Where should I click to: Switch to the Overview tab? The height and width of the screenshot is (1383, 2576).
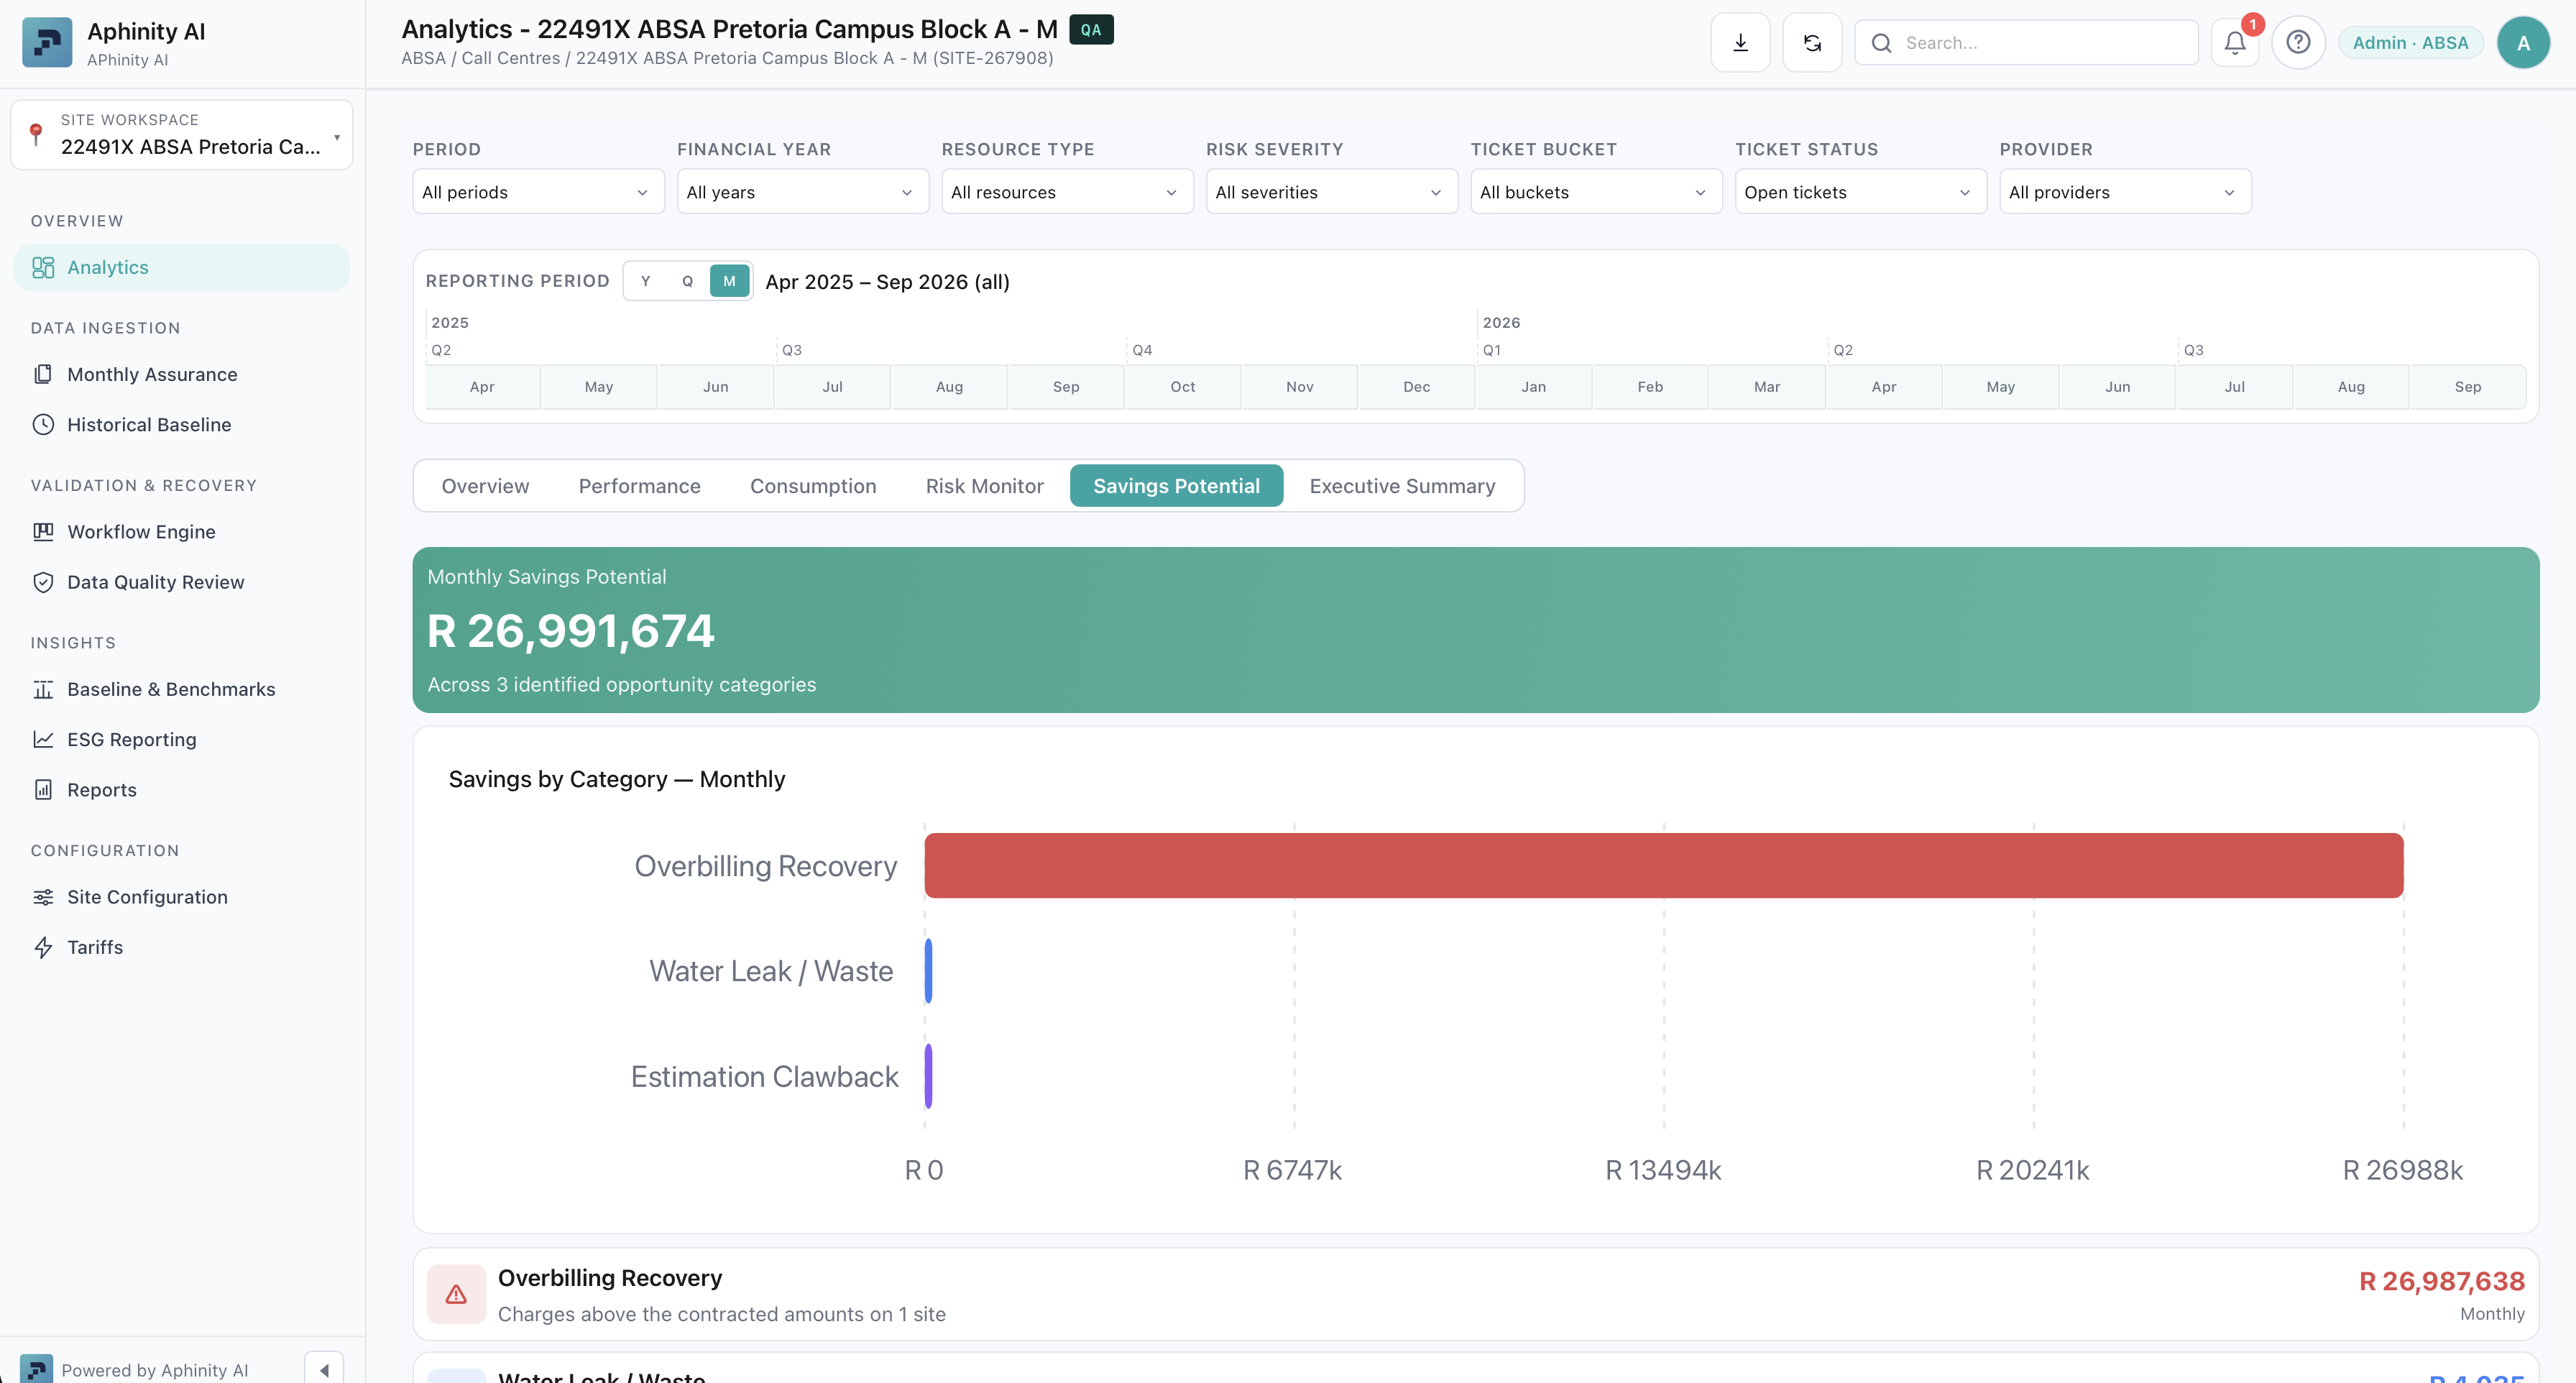point(485,486)
